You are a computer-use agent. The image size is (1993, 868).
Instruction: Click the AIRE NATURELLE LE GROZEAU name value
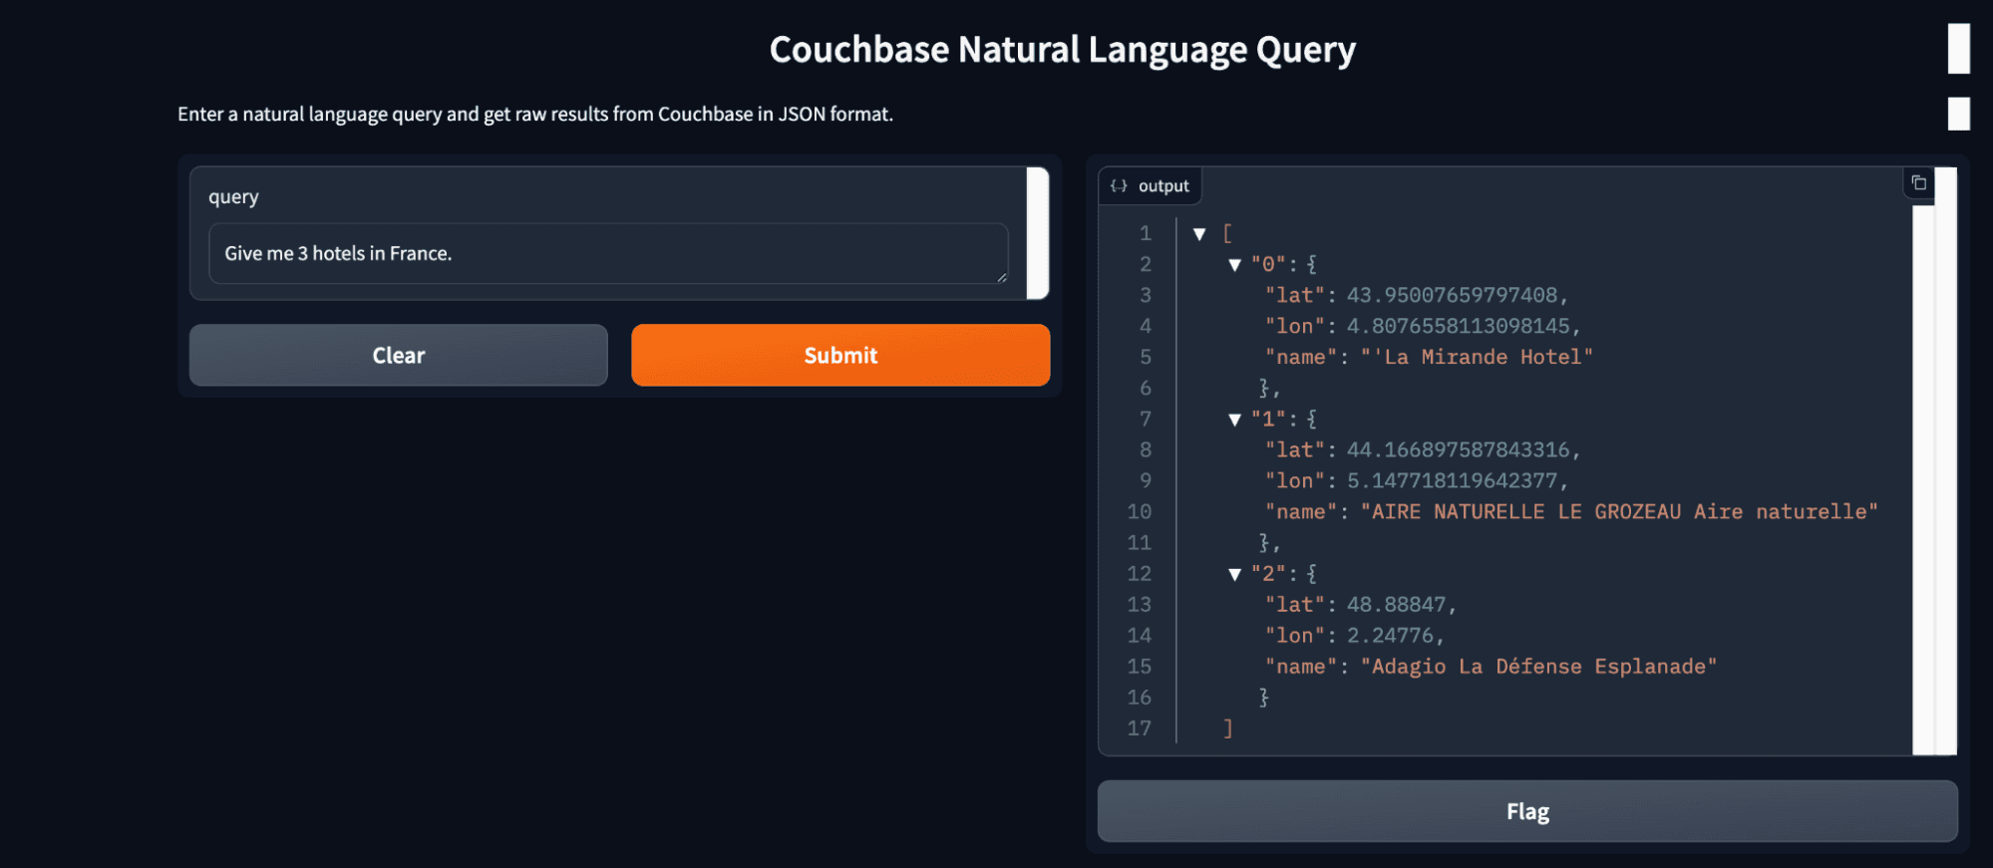[1619, 511]
